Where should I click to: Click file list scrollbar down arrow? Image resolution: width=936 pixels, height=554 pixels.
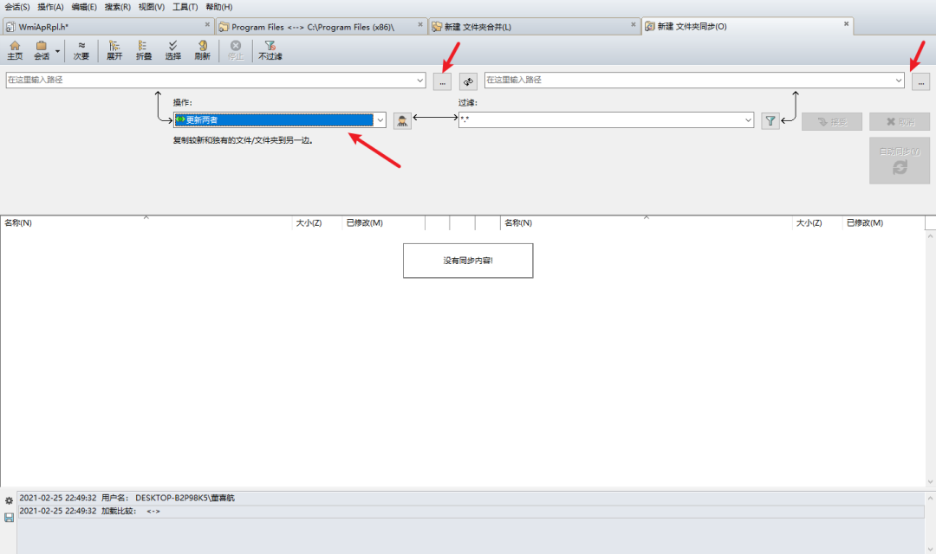[930, 482]
